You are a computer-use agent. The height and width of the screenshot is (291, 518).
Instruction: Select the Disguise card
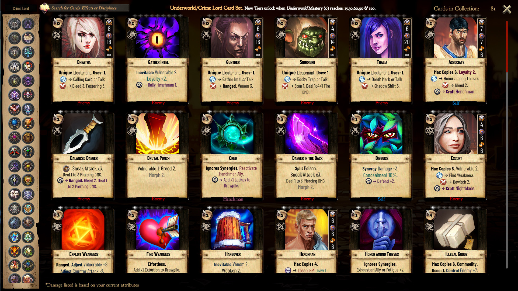click(x=381, y=157)
